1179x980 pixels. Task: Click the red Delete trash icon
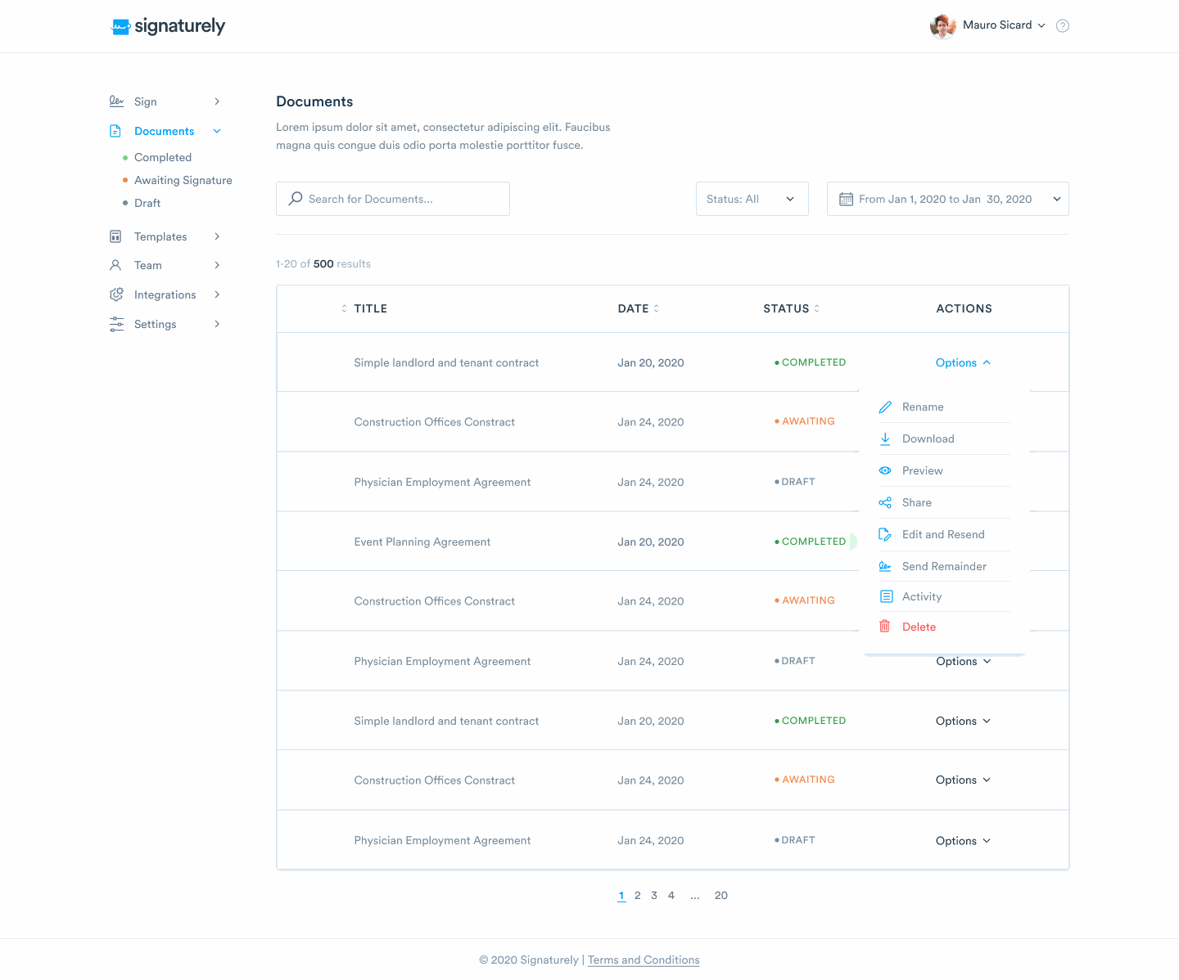pos(885,627)
